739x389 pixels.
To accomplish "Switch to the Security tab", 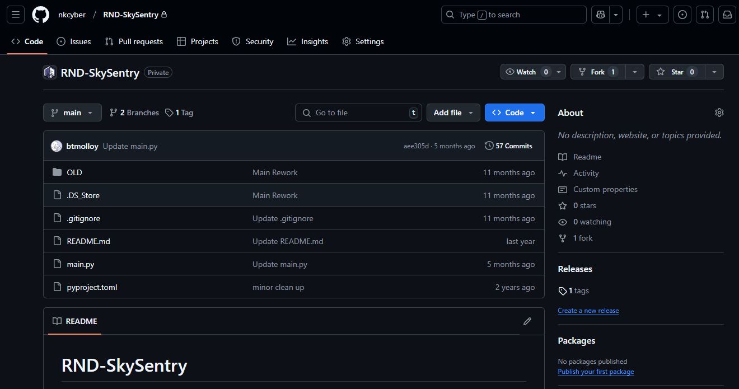I will point(252,41).
